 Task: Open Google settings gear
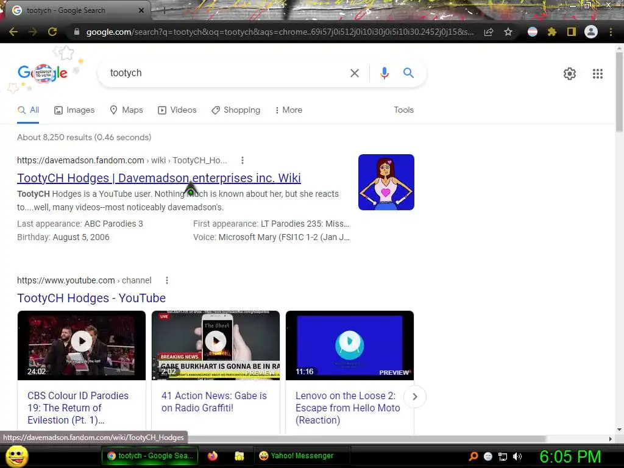570,74
